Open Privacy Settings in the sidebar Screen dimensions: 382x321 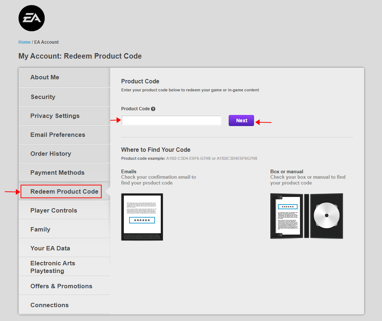pos(64,116)
